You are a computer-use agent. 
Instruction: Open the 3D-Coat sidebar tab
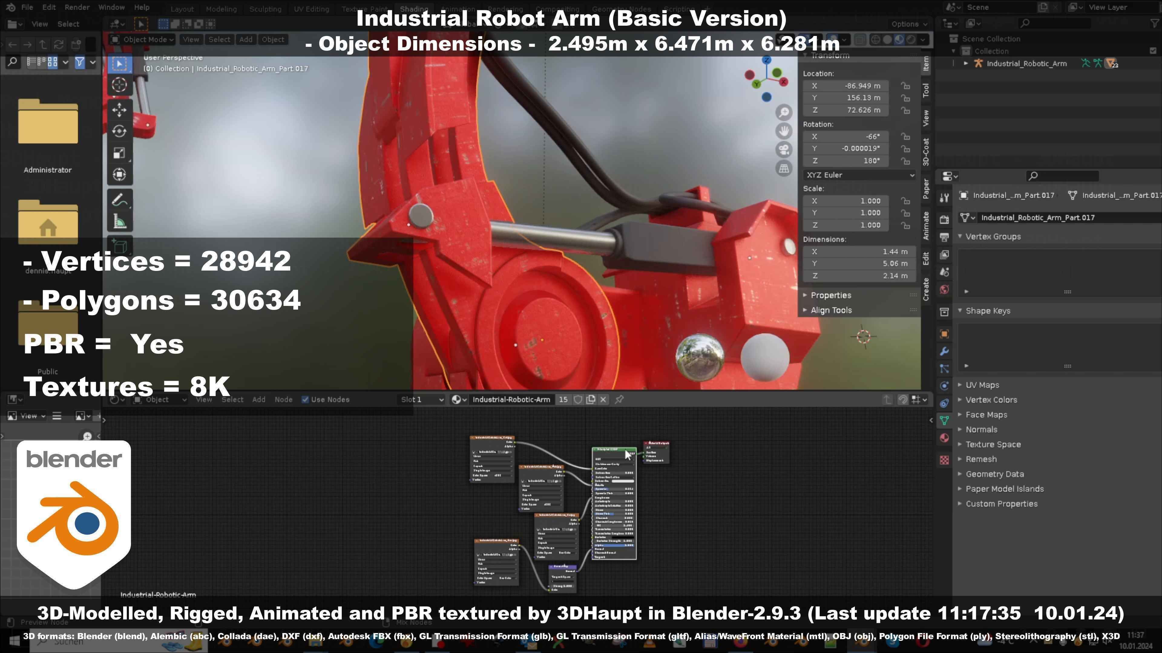(926, 152)
